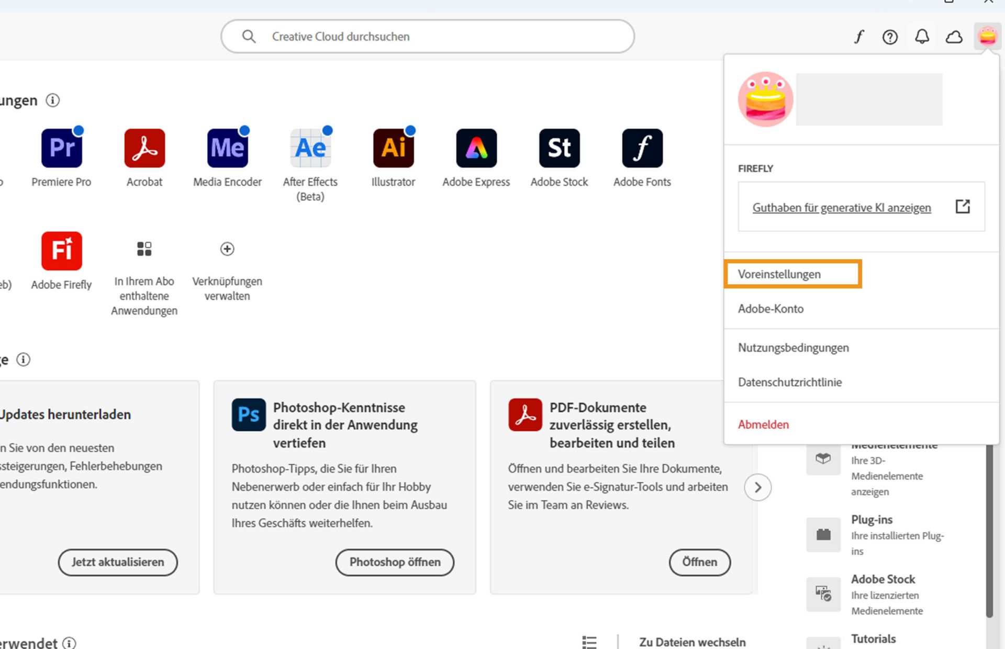Open Verknüpfungen verwalten plus icon
Image resolution: width=1005 pixels, height=649 pixels.
point(227,249)
